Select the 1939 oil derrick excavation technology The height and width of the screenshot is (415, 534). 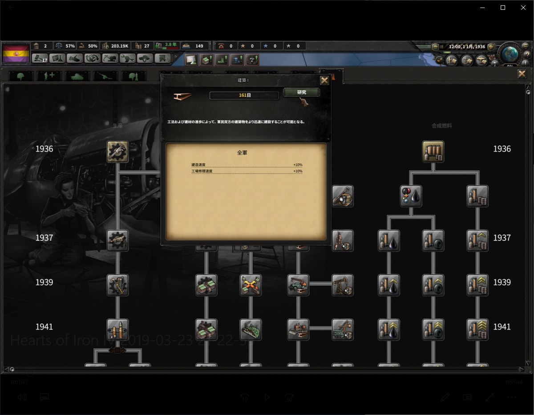pyautogui.click(x=343, y=285)
